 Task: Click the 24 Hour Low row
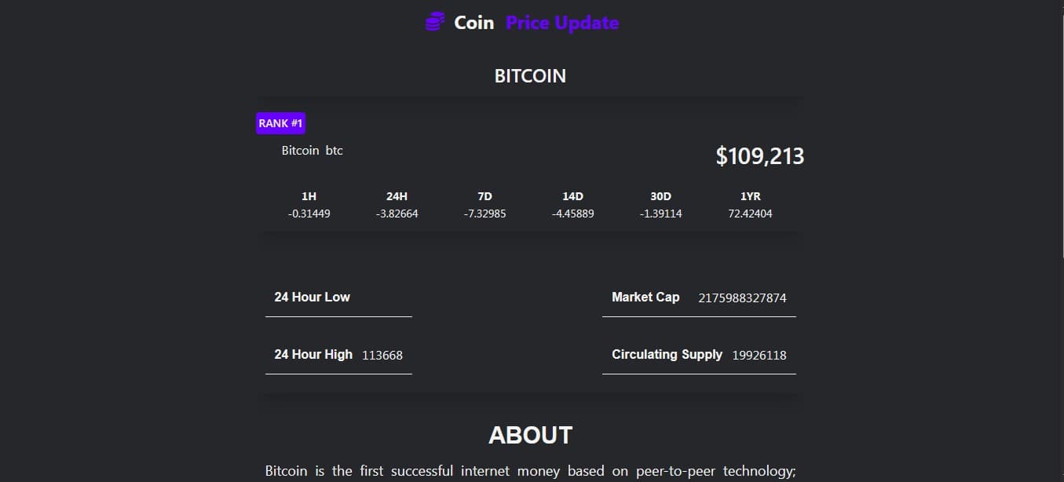[x=338, y=298]
